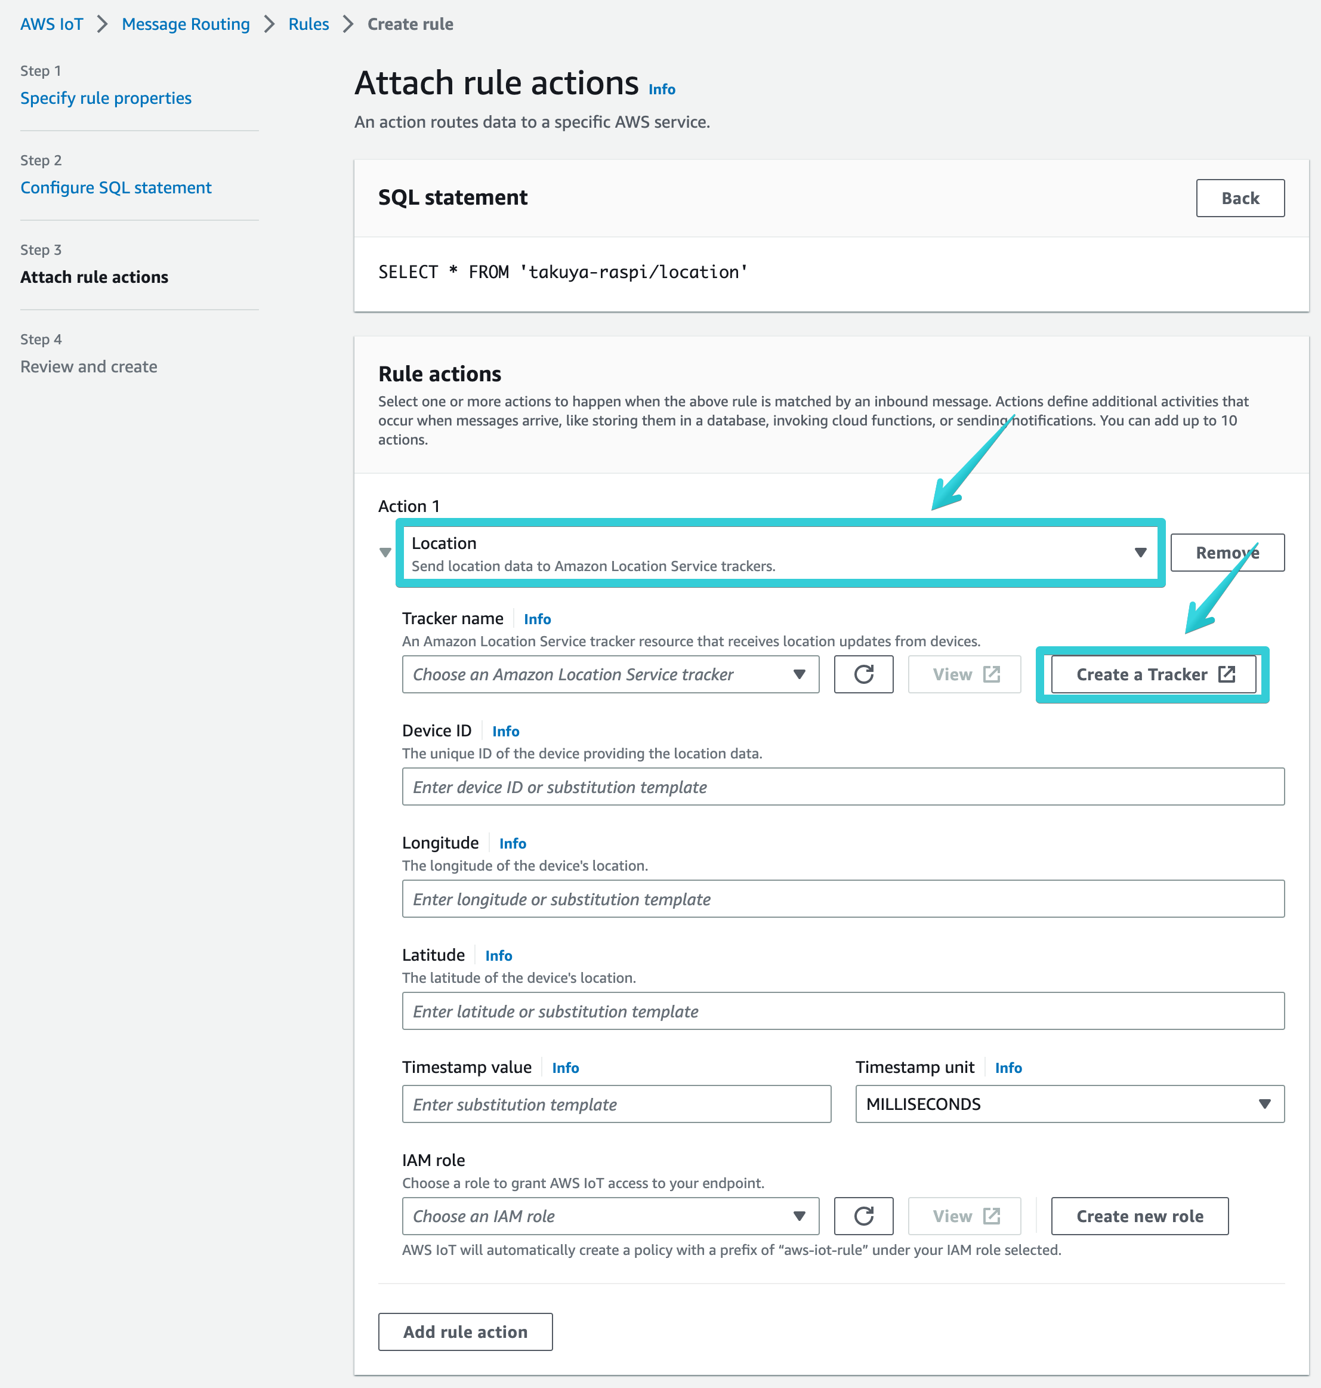Screen dimensions: 1321x1388
Task: Click the Create new role button
Action: coord(1140,1216)
